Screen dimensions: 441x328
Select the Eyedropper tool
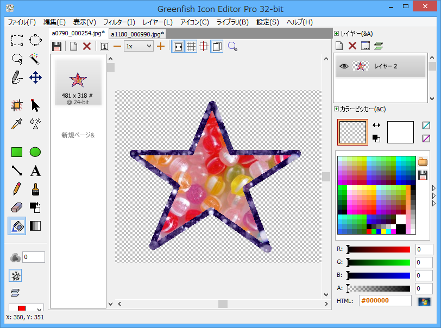pos(17,123)
